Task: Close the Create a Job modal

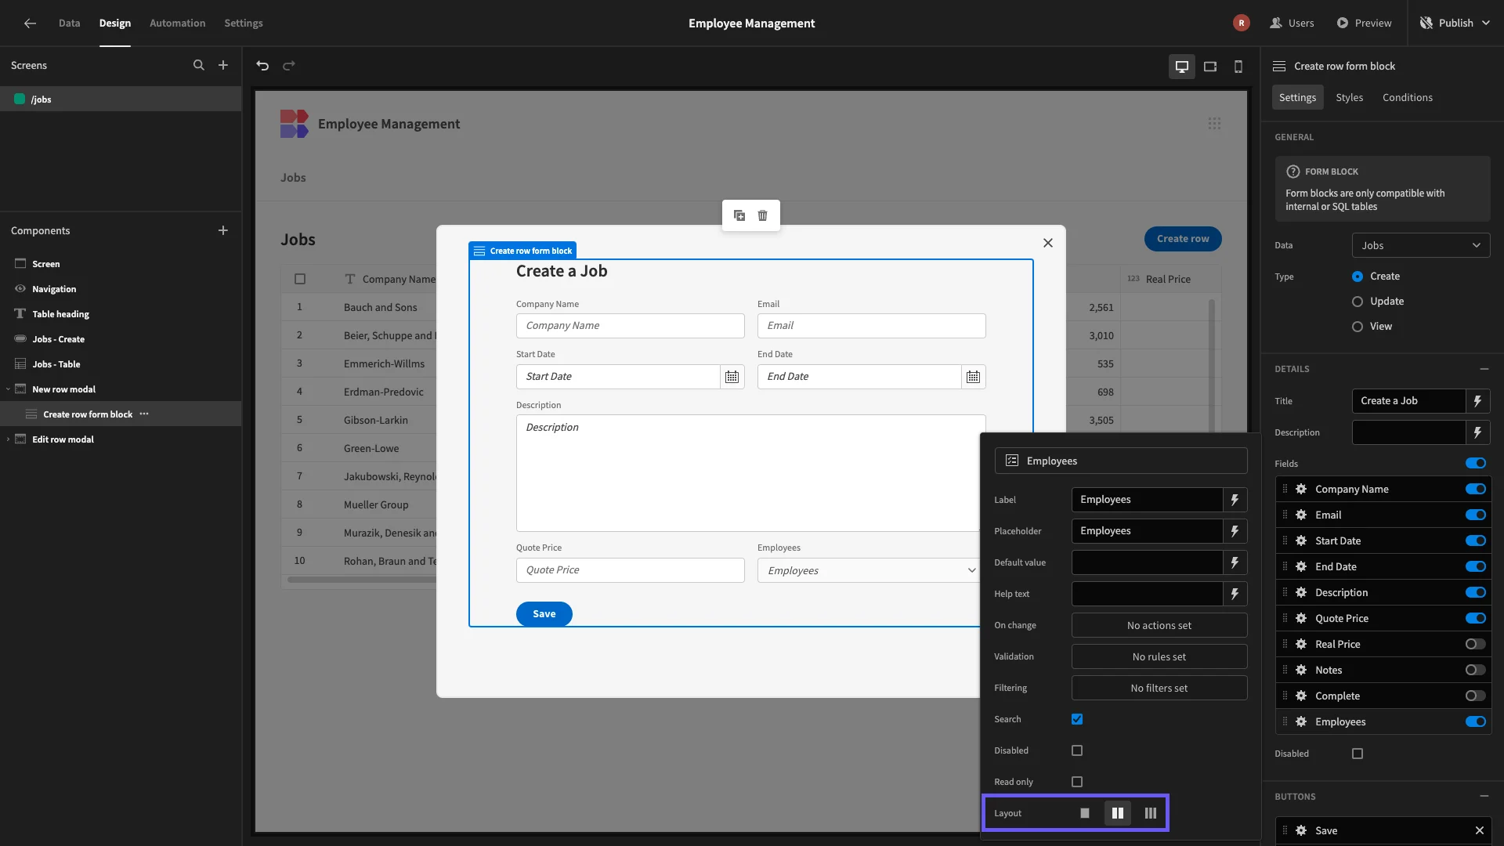Action: point(1048,243)
